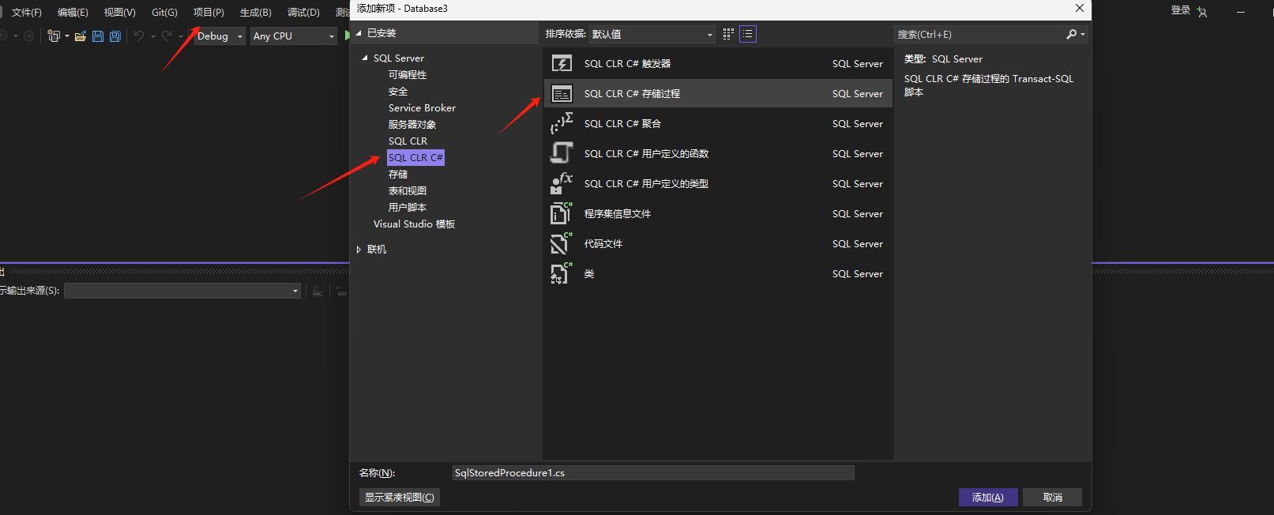Collapse the SQL Server tree node

(x=365, y=58)
